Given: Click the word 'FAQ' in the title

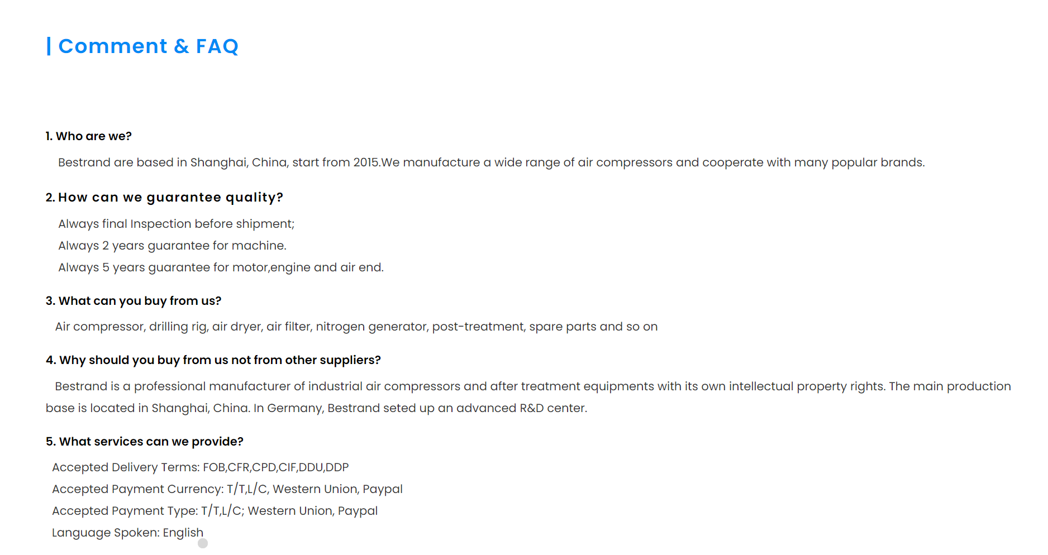Looking at the screenshot, I should [217, 46].
